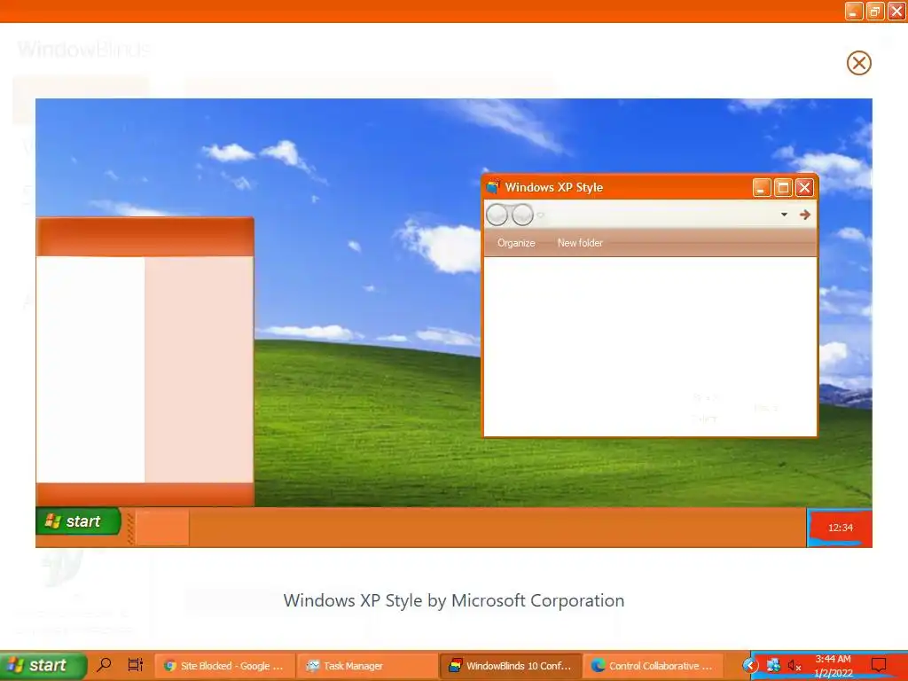Click the caption Windows XP Style by Microsoft Corporation

pos(453,600)
